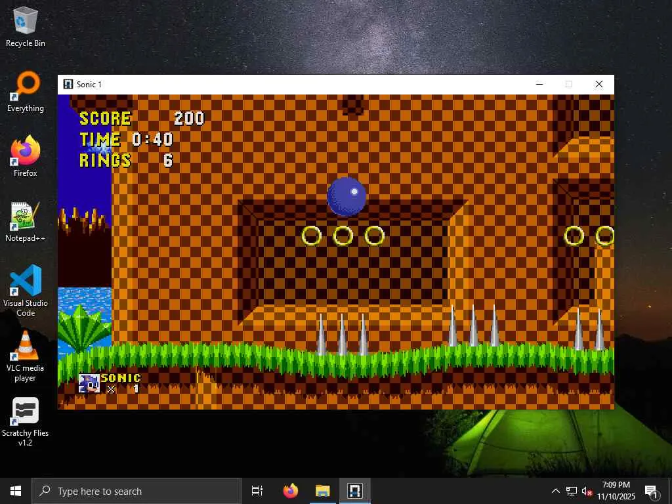Click the Sonic 1 window title text
This screenshot has height=504, width=672.
pos(89,85)
